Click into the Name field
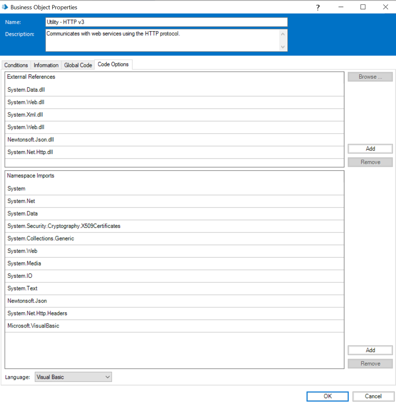Viewport: 396px width, 403px height. pyautogui.click(x=166, y=22)
